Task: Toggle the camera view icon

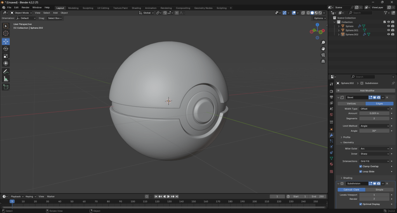Action: [323, 55]
